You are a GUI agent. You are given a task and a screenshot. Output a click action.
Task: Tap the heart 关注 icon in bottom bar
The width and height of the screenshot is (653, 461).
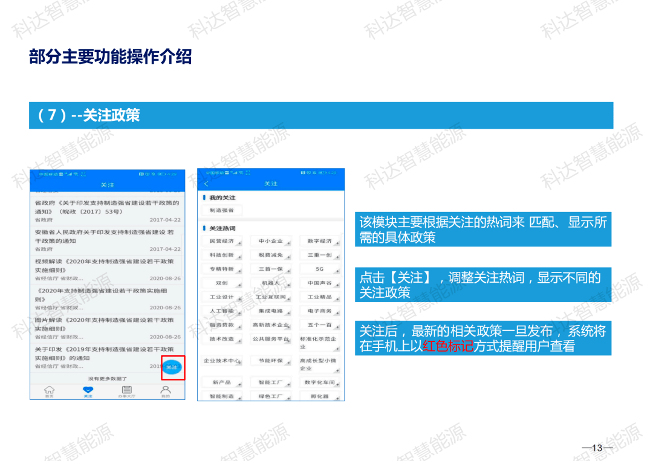(x=88, y=391)
